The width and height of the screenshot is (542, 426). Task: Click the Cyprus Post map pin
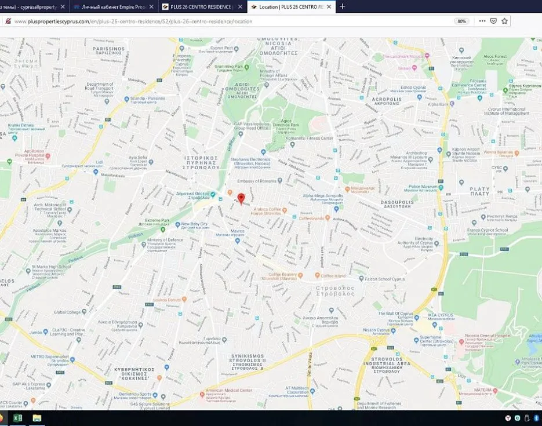[237, 49]
